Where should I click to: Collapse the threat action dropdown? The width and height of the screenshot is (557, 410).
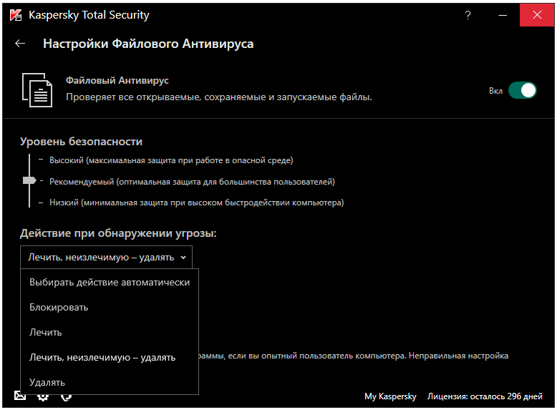coord(106,257)
